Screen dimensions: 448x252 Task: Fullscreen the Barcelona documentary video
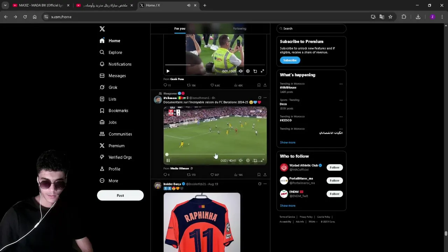point(262,161)
